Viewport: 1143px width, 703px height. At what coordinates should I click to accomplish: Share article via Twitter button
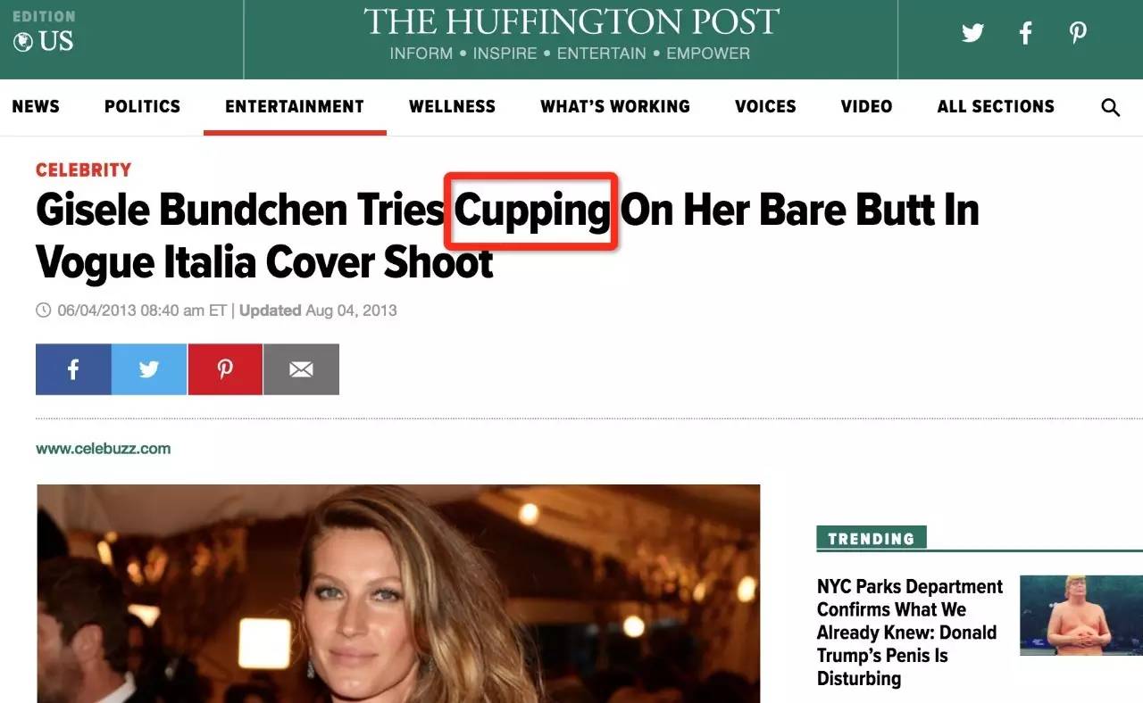click(149, 369)
